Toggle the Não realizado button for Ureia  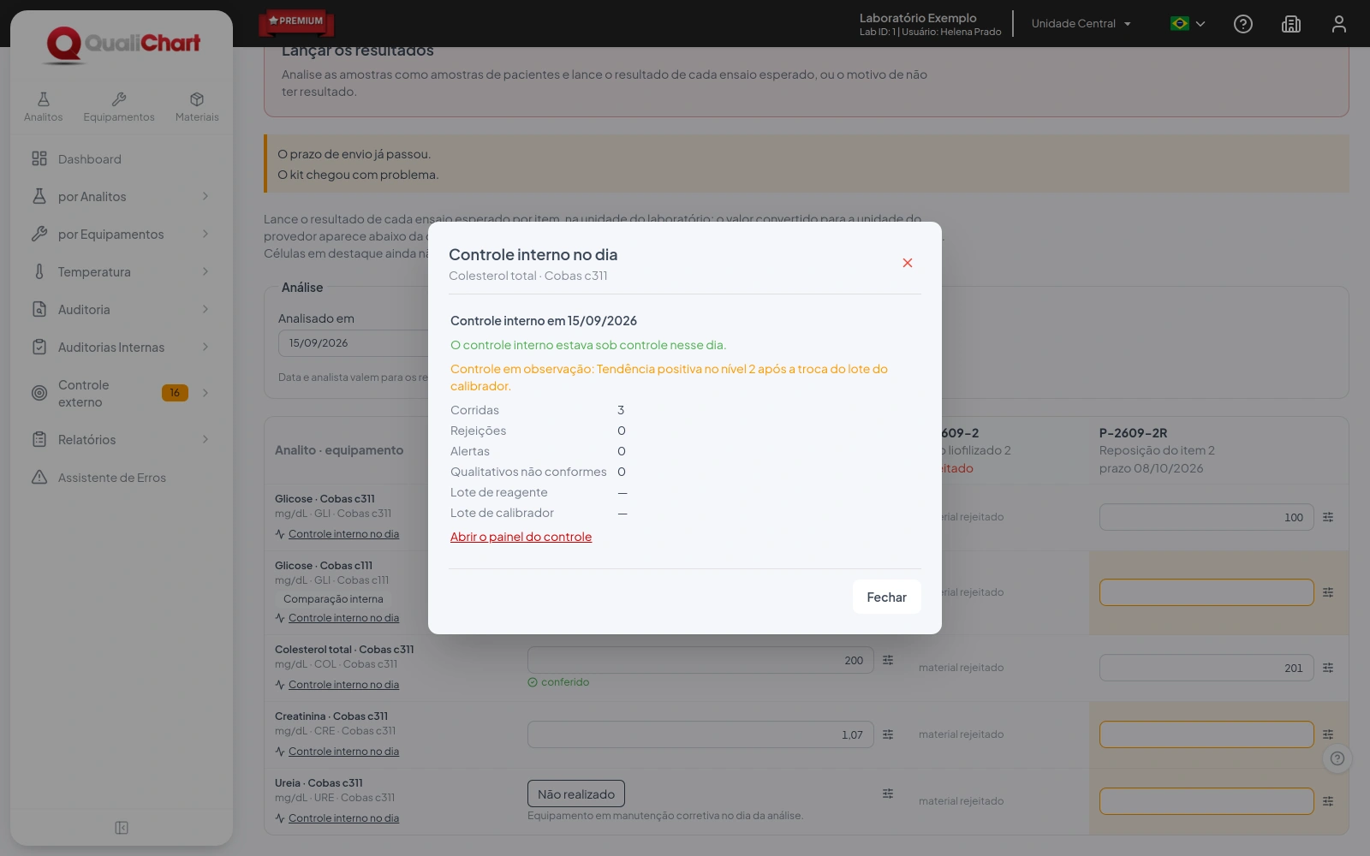coord(576,794)
